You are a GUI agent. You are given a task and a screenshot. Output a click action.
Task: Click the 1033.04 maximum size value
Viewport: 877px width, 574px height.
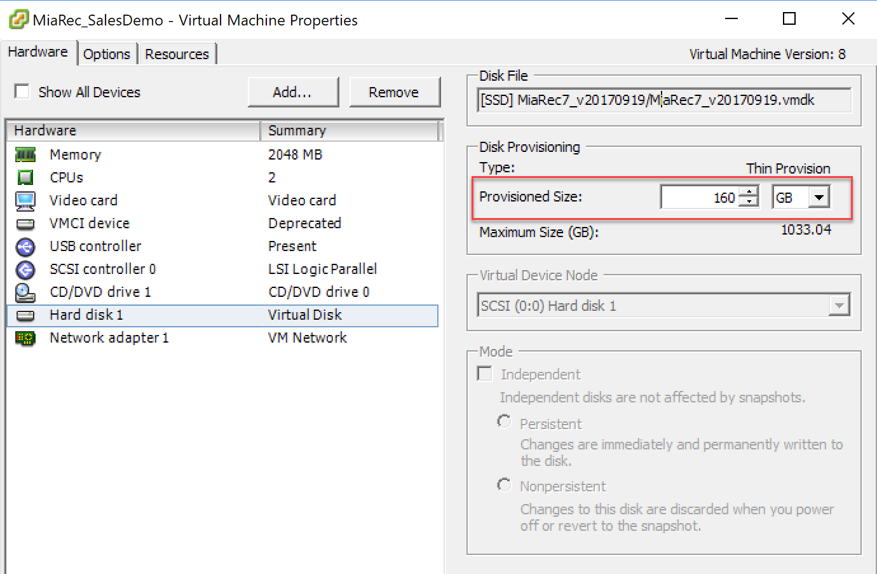pos(806,229)
